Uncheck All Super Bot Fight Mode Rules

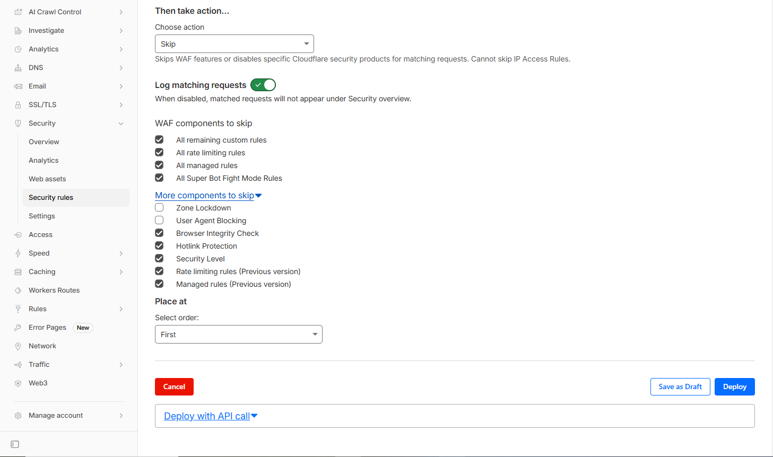click(159, 178)
